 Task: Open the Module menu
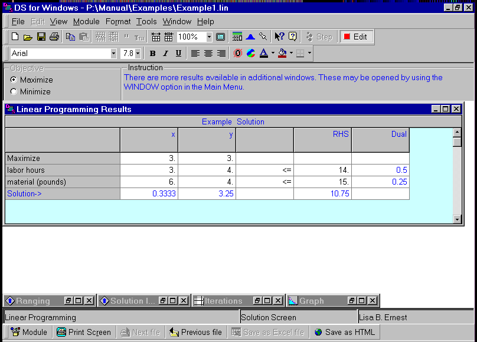(x=86, y=21)
